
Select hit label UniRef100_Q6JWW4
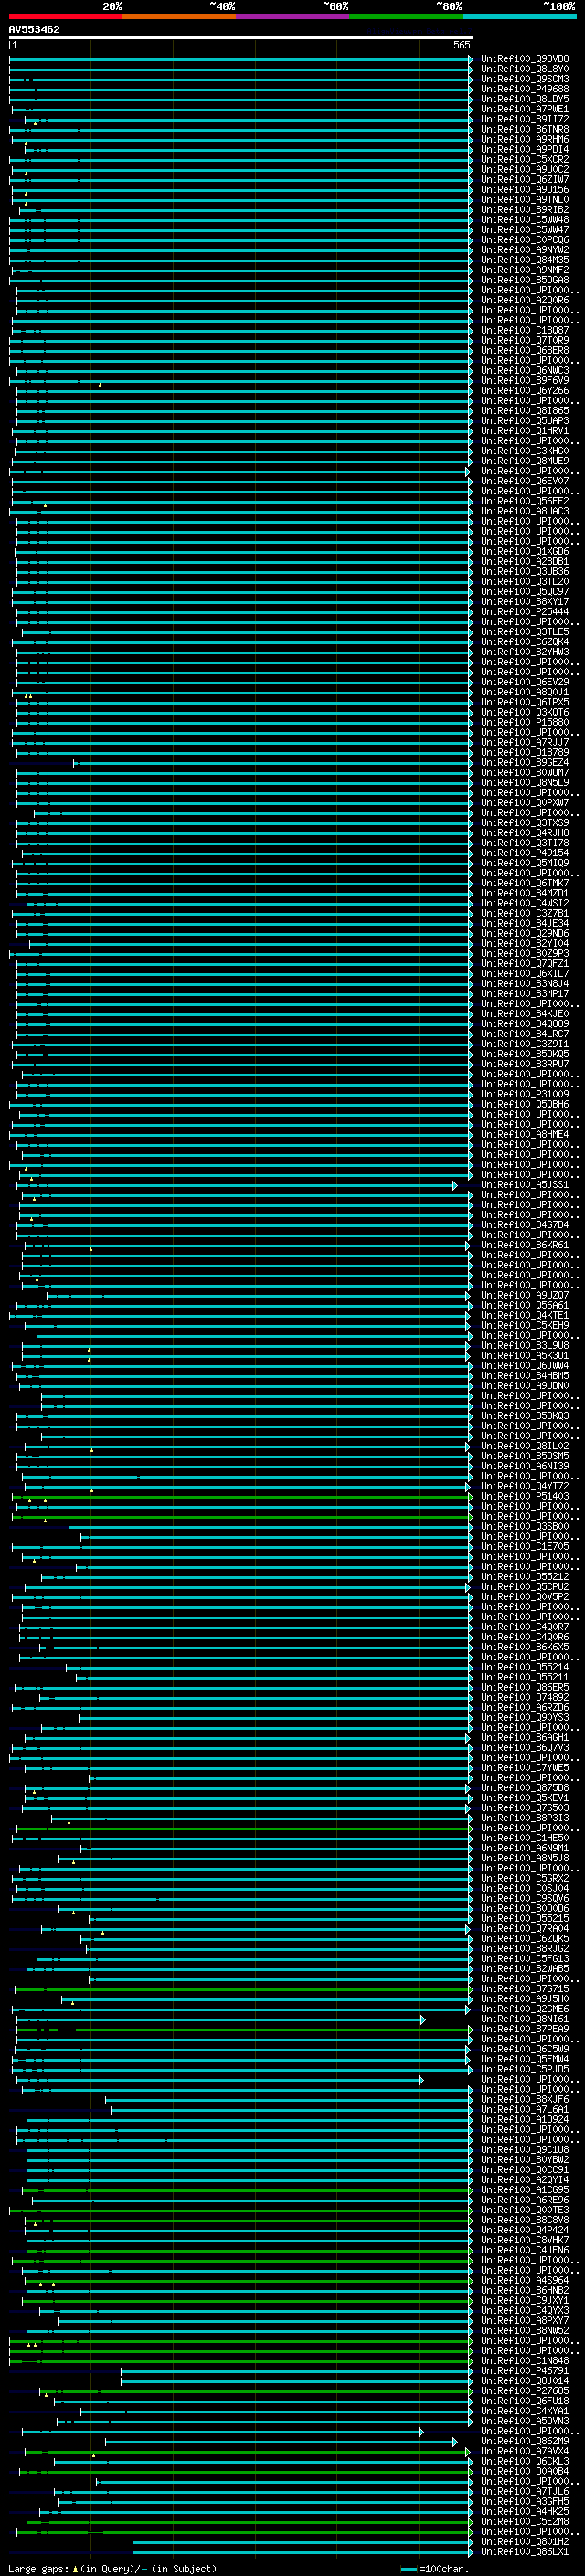525,1366
